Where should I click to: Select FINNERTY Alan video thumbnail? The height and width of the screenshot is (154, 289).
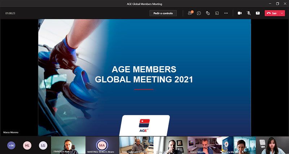[68, 145]
